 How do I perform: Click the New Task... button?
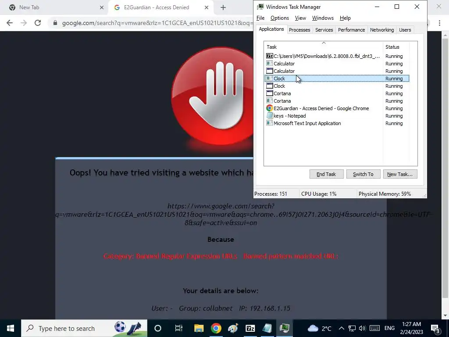400,174
